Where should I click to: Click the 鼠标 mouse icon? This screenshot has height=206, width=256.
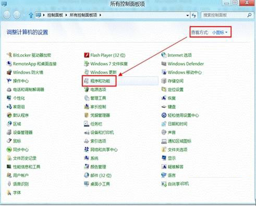tap(9, 141)
